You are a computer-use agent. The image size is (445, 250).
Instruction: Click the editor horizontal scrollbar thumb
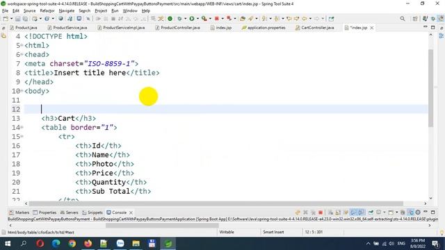click(x=216, y=203)
